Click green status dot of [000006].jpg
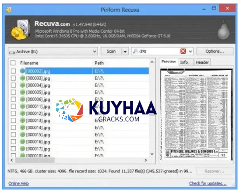The height and width of the screenshot is (192, 241). (x=22, y=99)
